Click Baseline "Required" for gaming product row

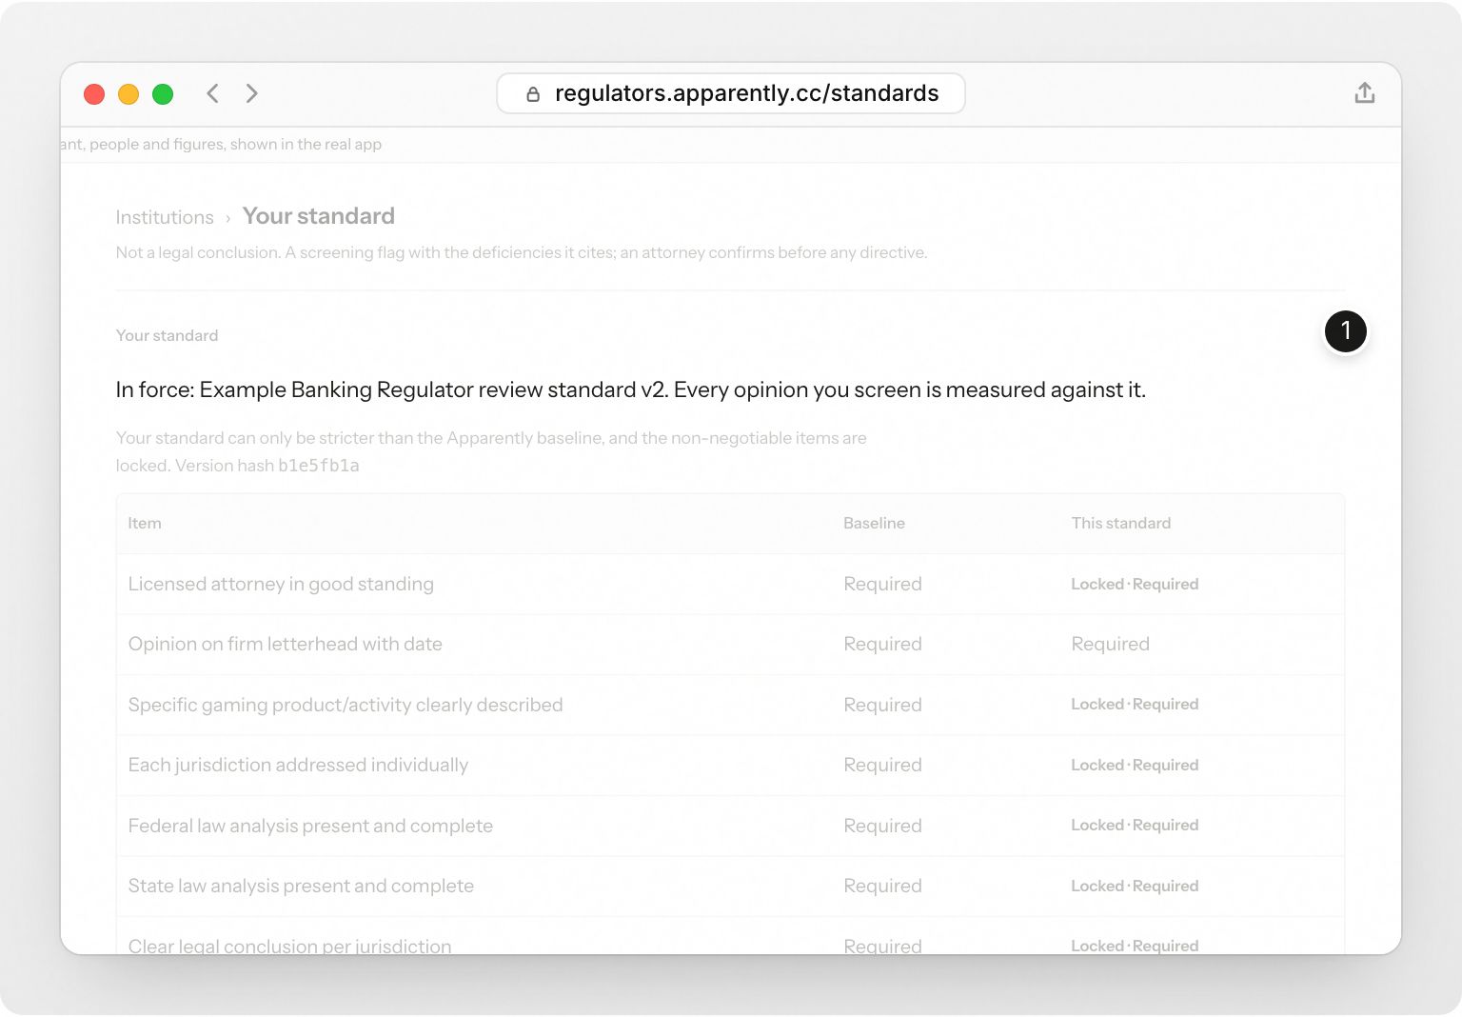tap(882, 705)
